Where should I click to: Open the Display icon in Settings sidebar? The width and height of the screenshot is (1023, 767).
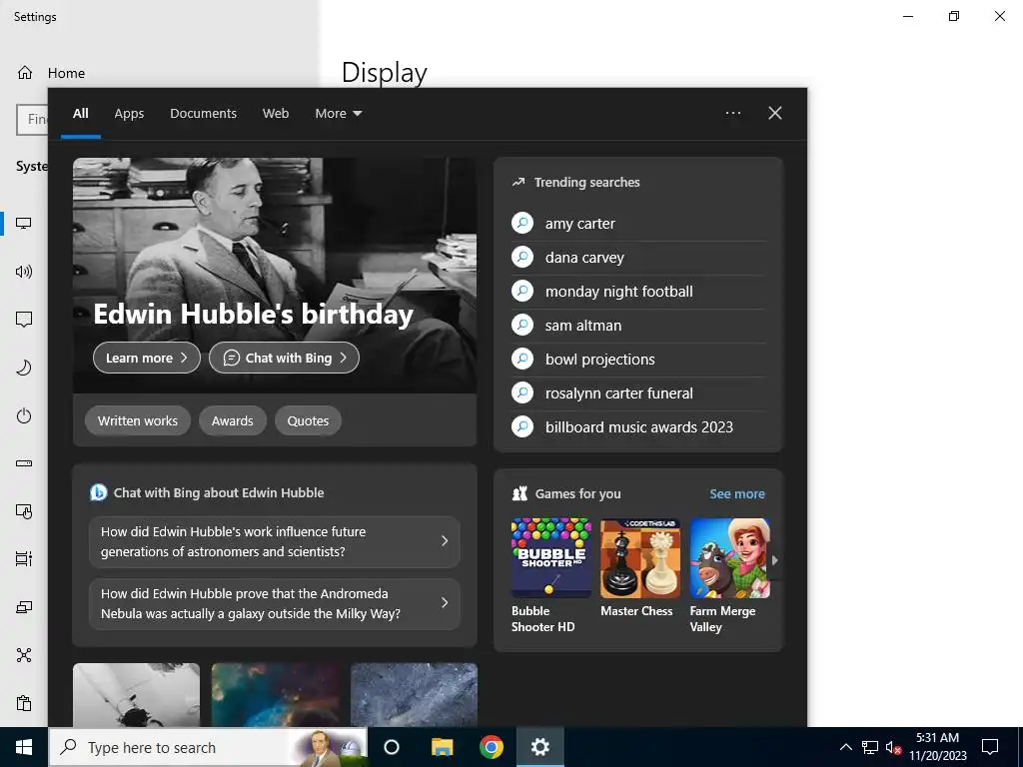pyautogui.click(x=24, y=223)
